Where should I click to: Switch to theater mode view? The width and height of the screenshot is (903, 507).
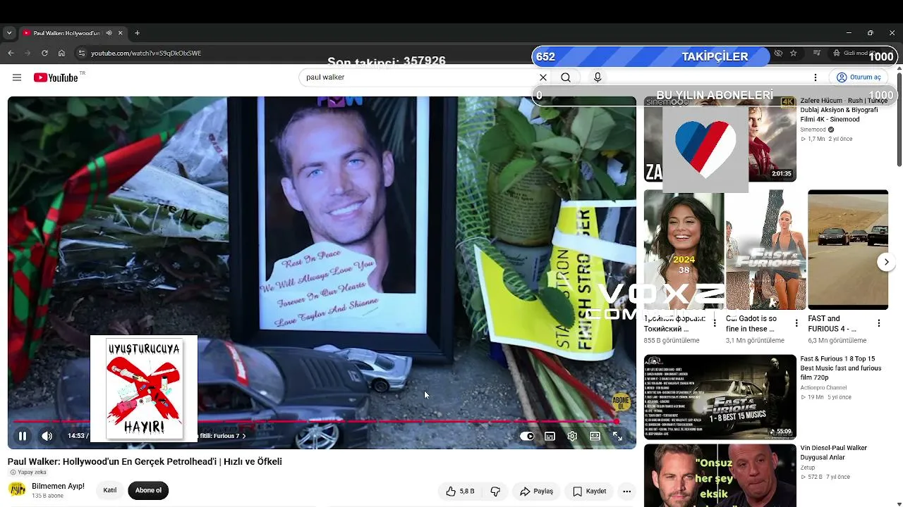tap(595, 436)
